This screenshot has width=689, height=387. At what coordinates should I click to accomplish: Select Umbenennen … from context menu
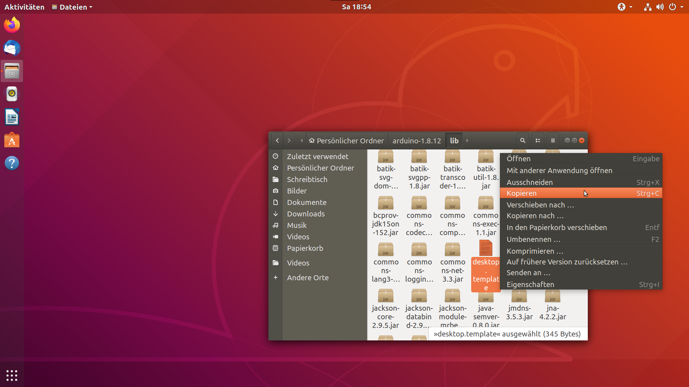[581, 239]
